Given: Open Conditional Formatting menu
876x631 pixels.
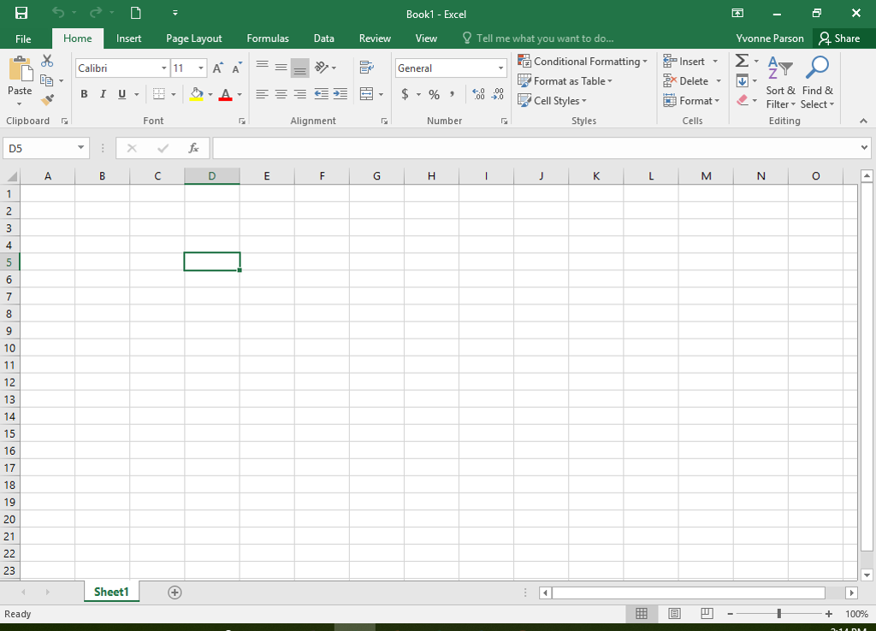Looking at the screenshot, I should pyautogui.click(x=582, y=62).
